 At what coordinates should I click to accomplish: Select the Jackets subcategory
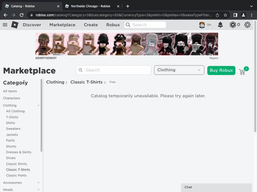12,135
